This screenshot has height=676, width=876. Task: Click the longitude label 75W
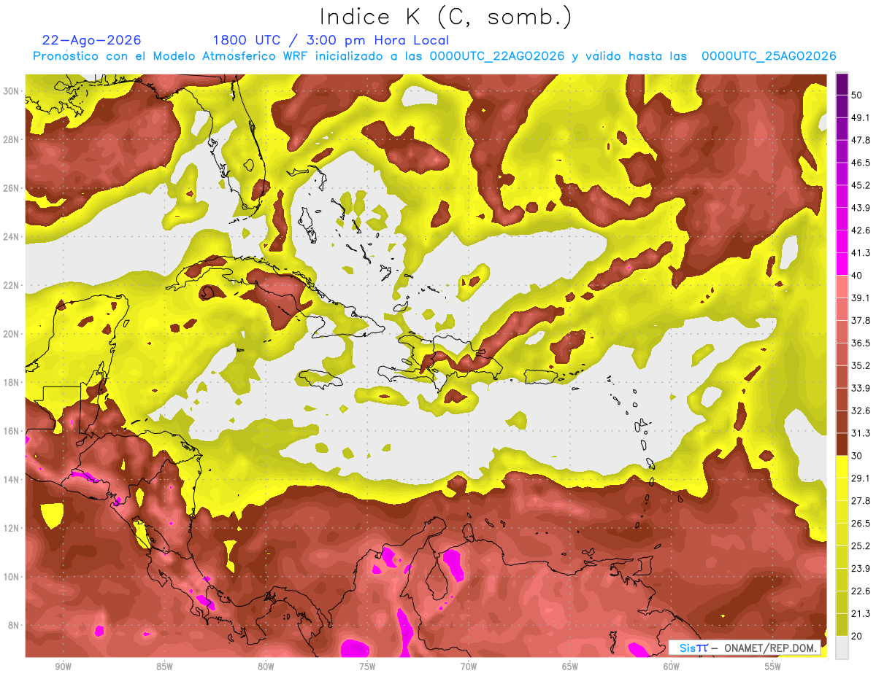pyautogui.click(x=367, y=667)
